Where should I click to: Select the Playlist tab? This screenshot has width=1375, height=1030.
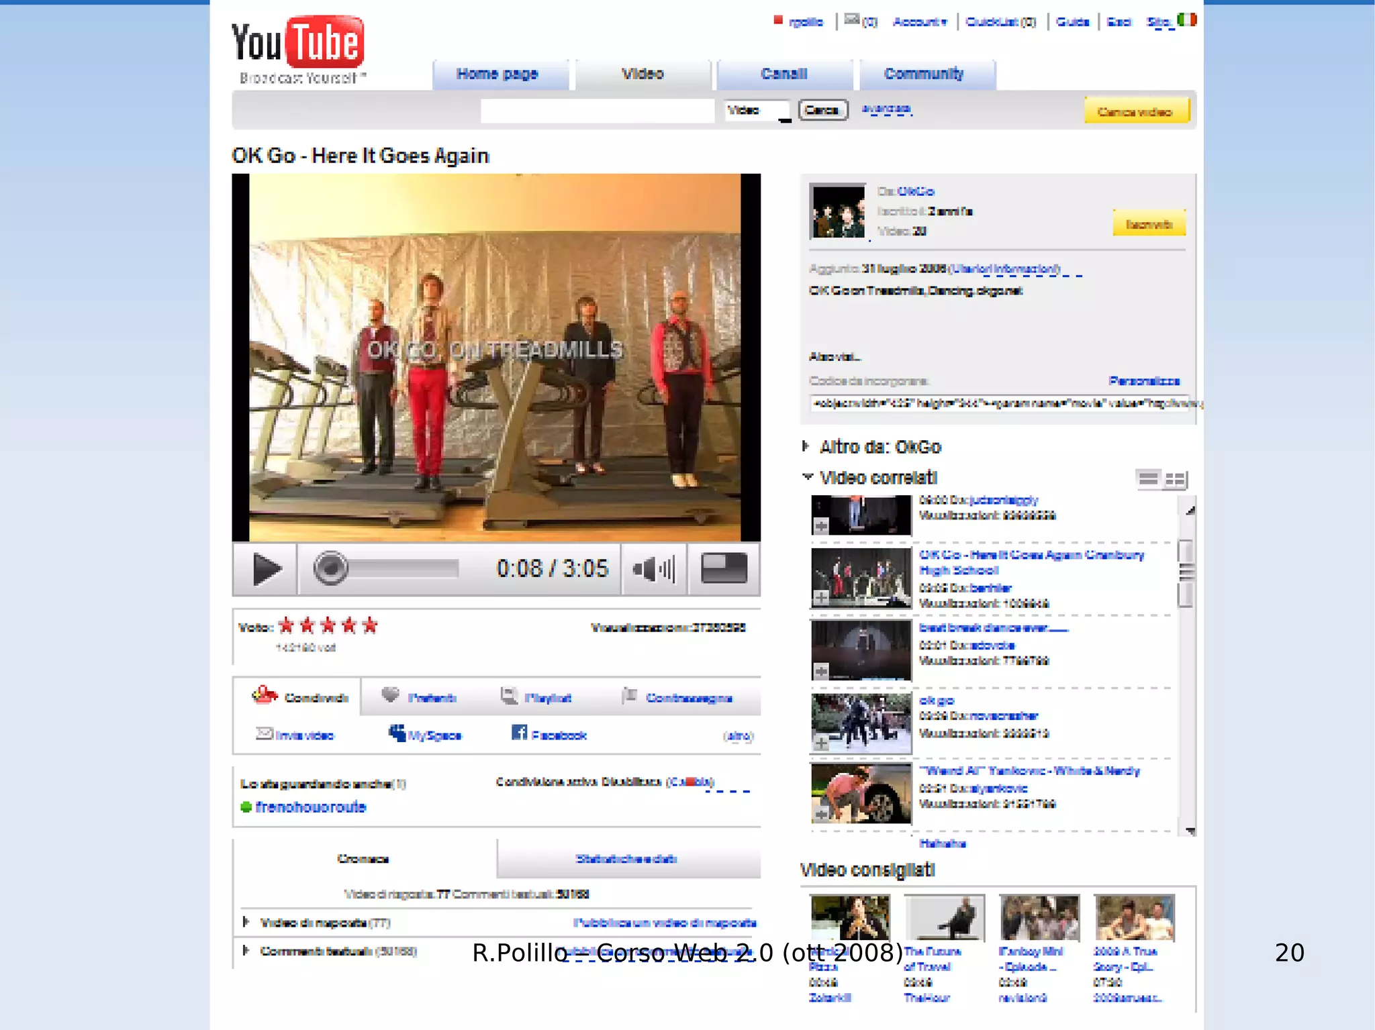pyautogui.click(x=536, y=697)
